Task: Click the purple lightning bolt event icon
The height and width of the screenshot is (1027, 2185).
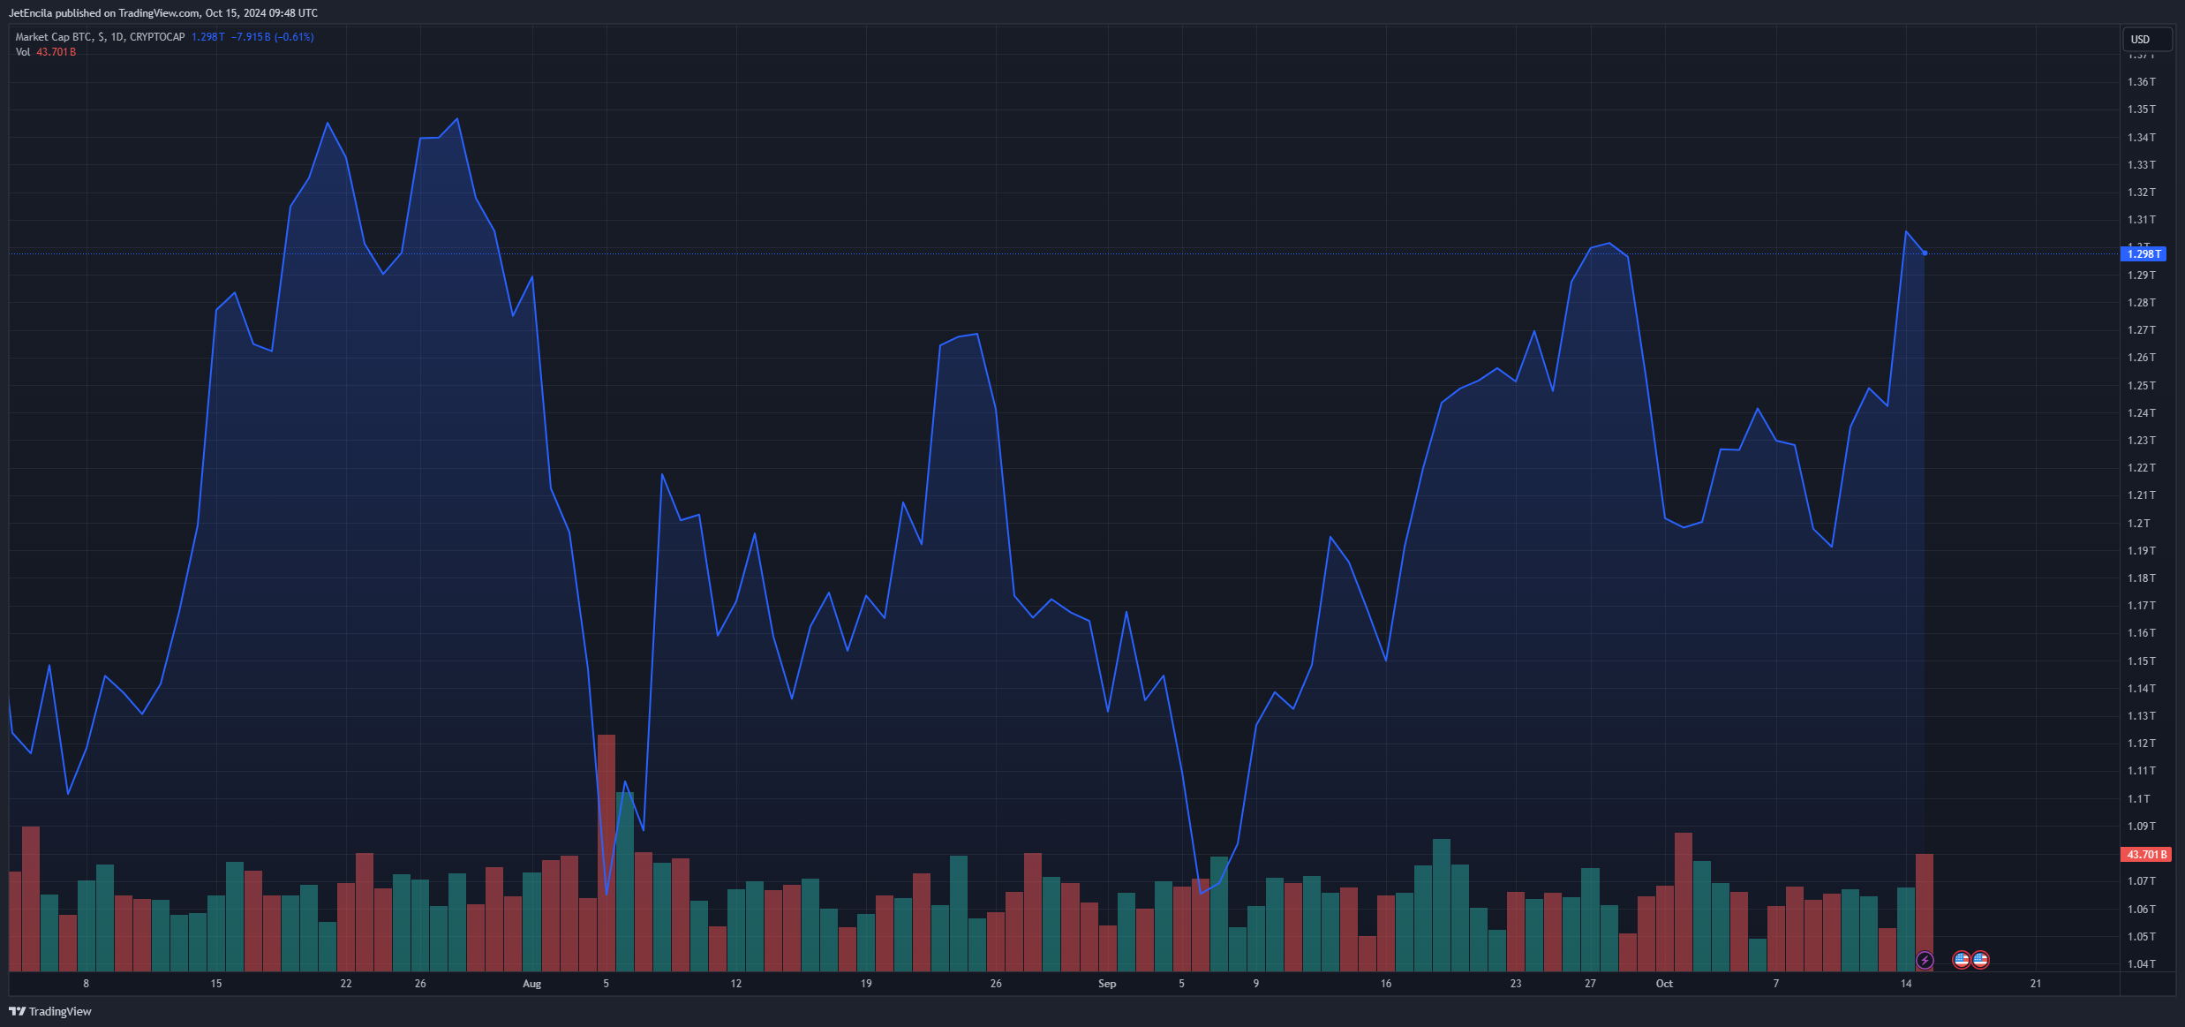Action: point(1925,960)
